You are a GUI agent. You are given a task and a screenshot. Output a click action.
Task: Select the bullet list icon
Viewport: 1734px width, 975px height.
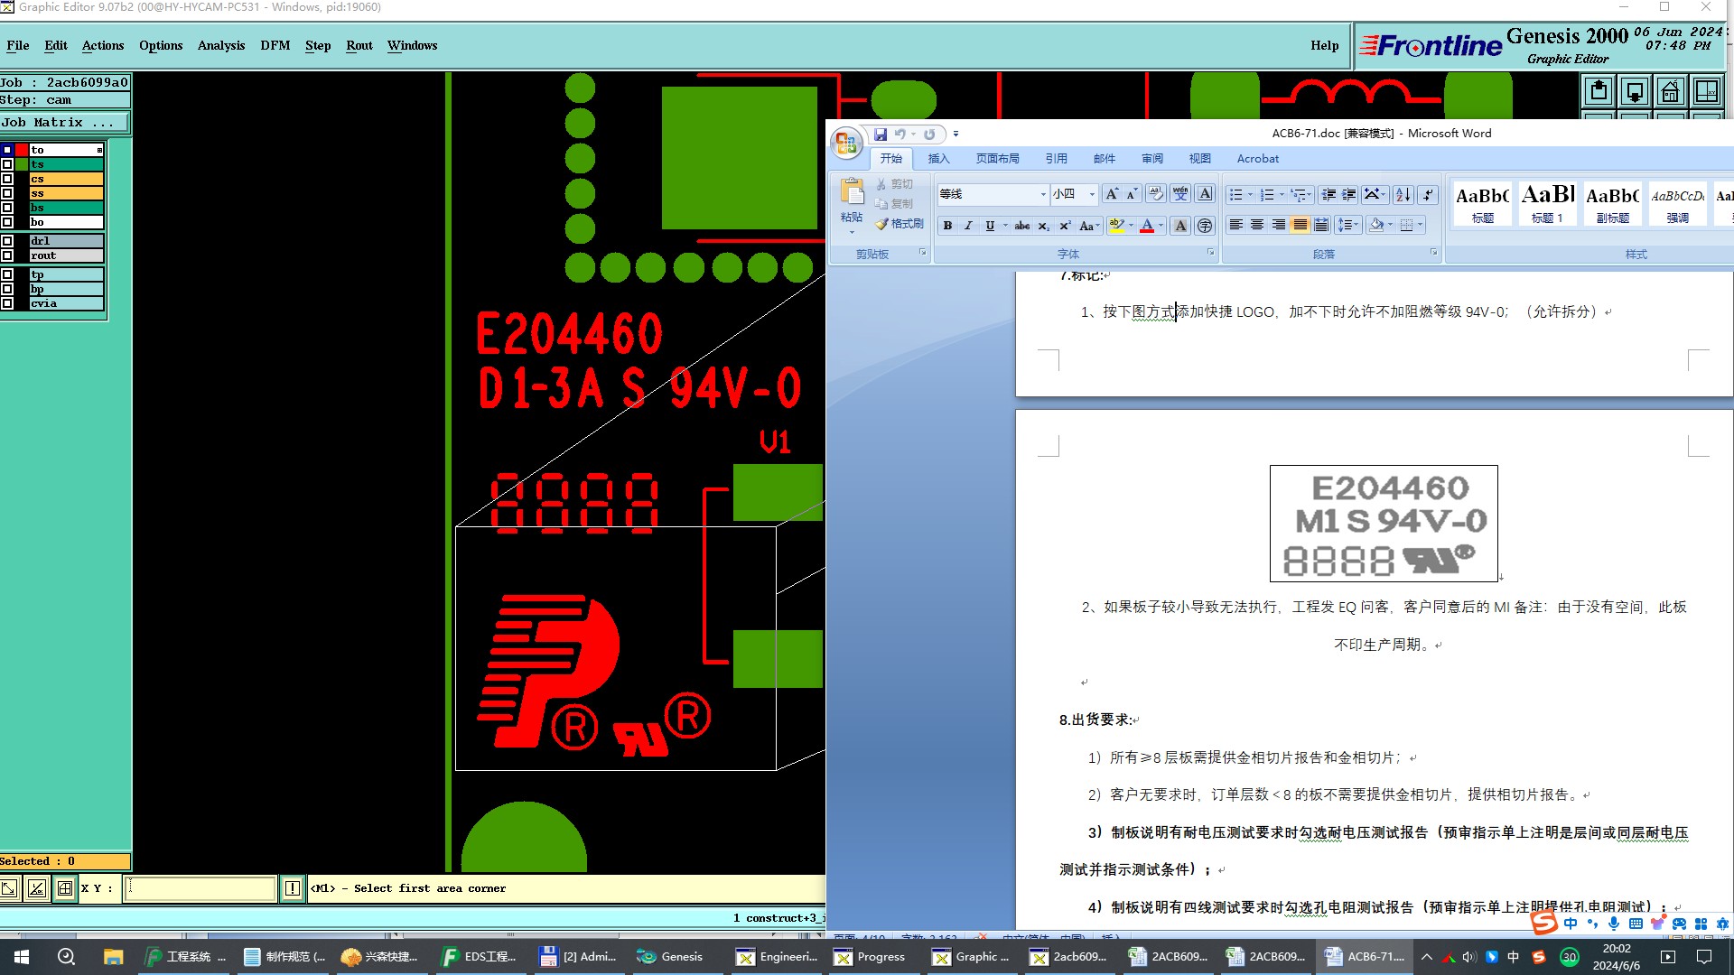[1235, 194]
